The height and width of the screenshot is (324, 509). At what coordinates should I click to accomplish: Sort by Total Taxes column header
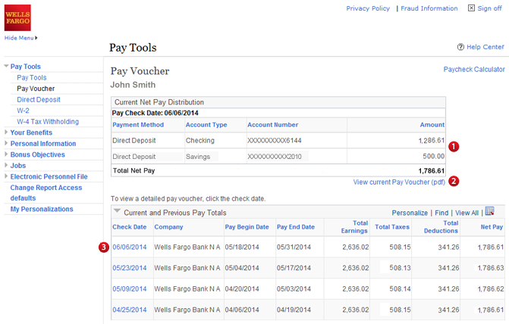point(392,227)
